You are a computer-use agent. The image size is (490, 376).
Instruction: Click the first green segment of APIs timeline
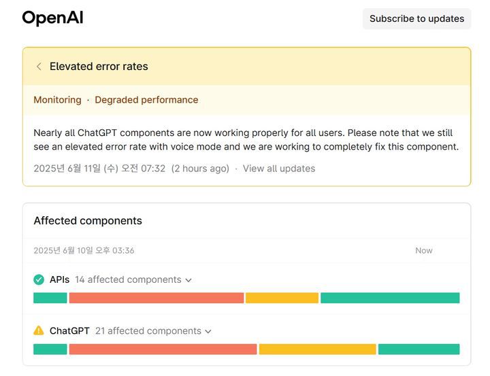pos(50,298)
